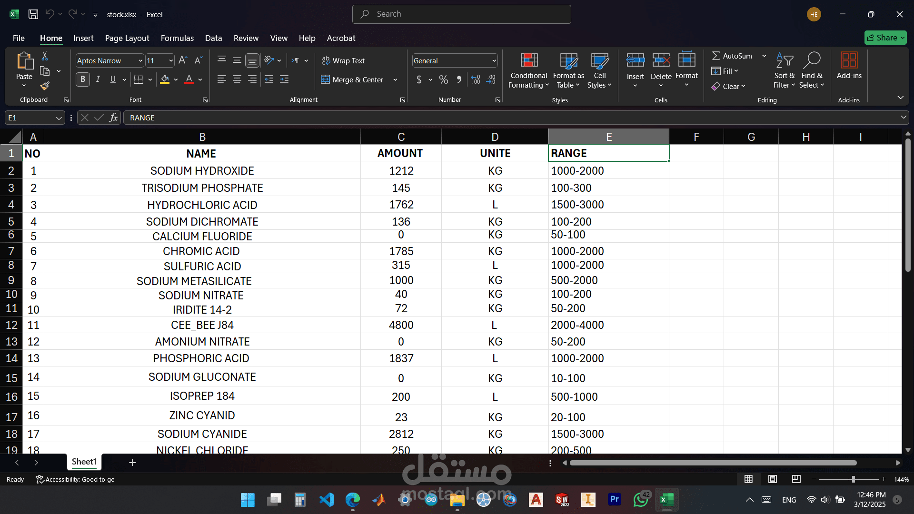Open Conditional Formatting in the Styles group
This screenshot has width=914, height=514.
coord(528,70)
